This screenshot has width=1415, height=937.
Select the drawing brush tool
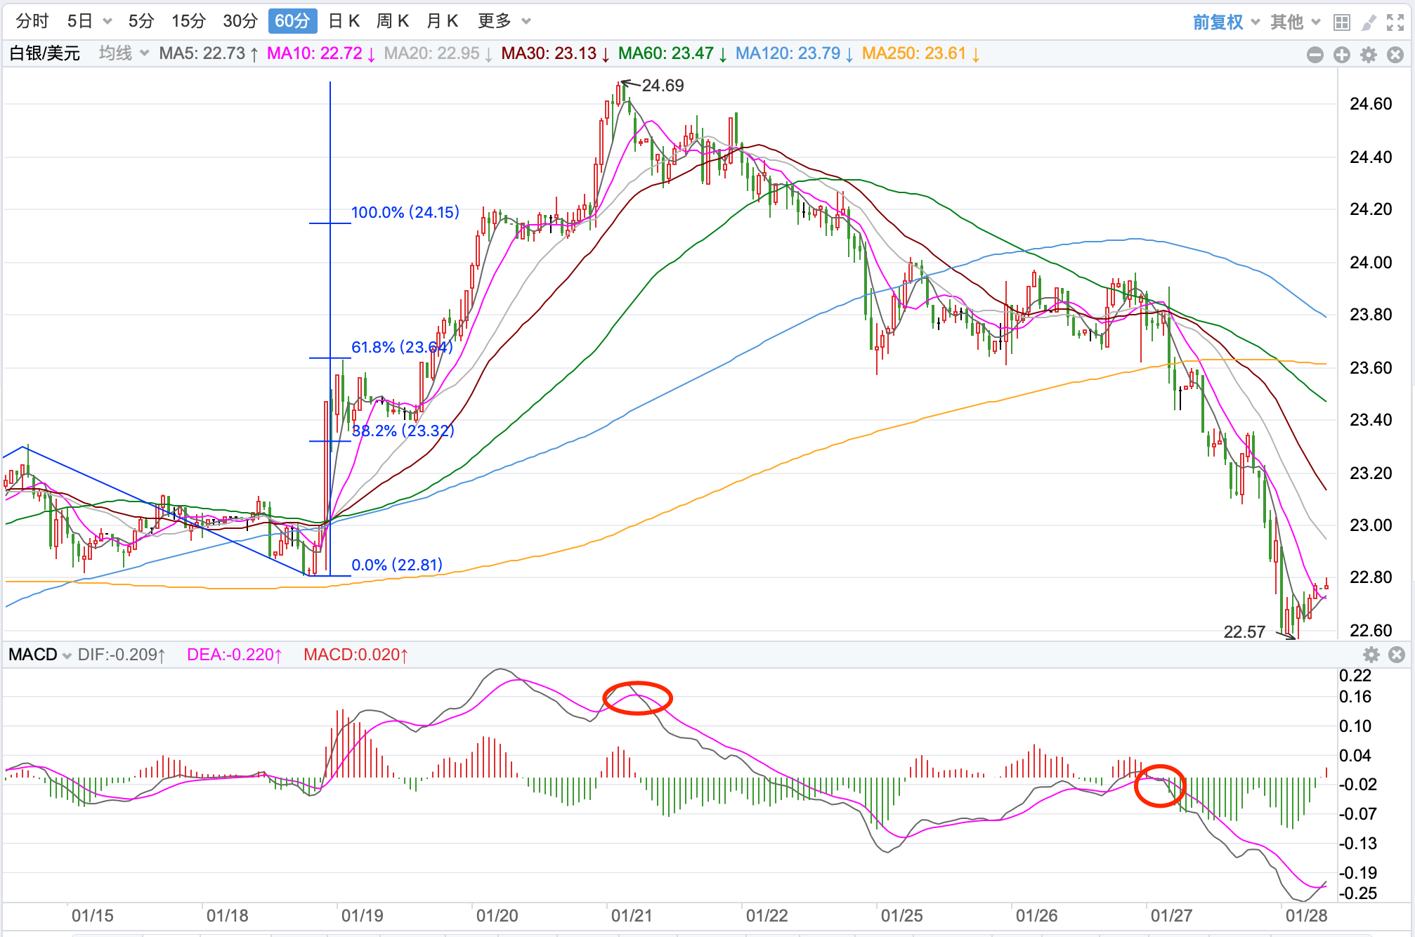tap(1369, 22)
